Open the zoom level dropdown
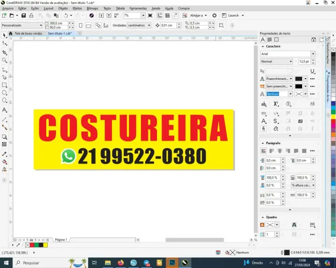The image size is (336, 268). [x=143, y=16]
